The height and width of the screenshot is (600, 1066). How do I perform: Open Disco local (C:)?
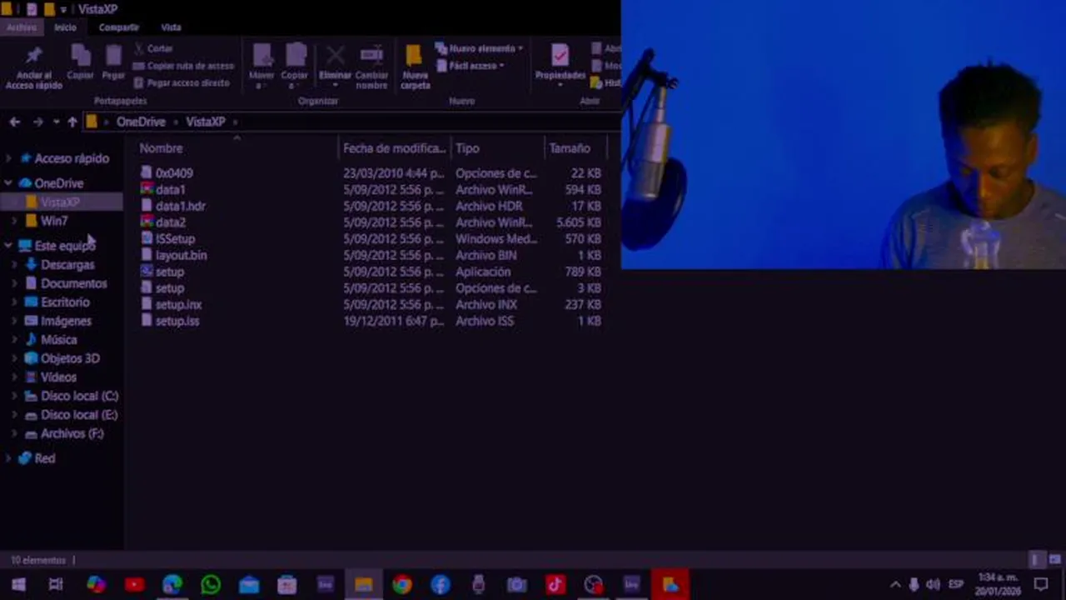coord(79,396)
